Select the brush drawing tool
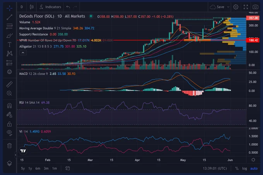Viewport: 263px width, 175px height. (10, 36)
